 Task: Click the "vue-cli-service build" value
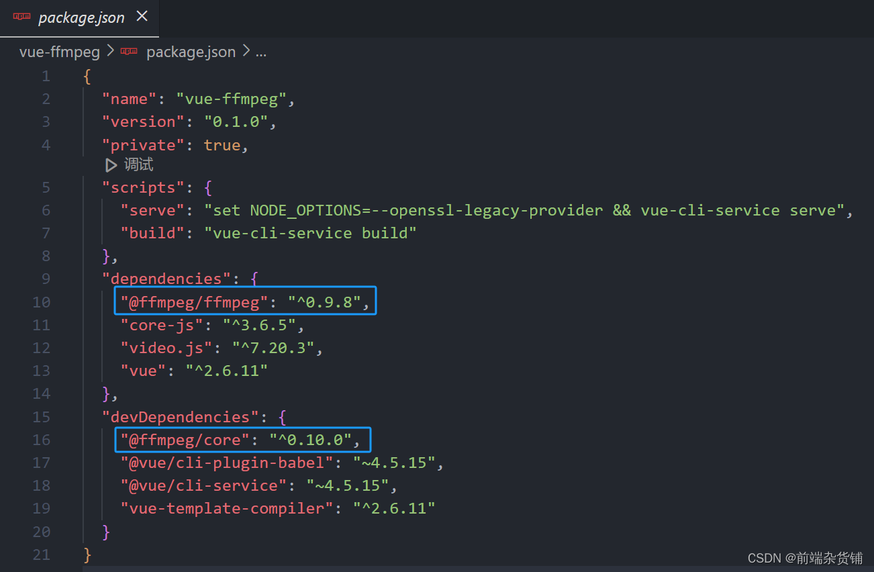coord(311,233)
